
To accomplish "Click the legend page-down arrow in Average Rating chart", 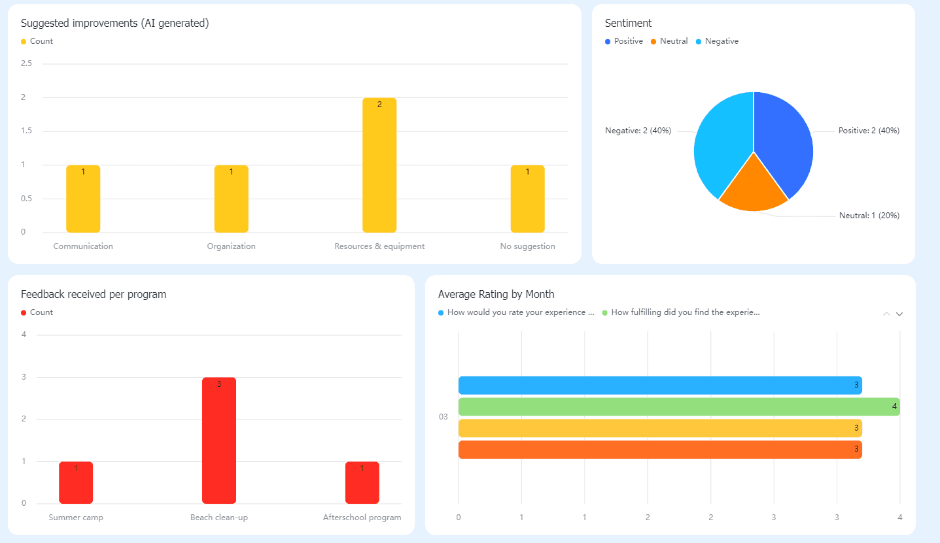I will pyautogui.click(x=899, y=314).
